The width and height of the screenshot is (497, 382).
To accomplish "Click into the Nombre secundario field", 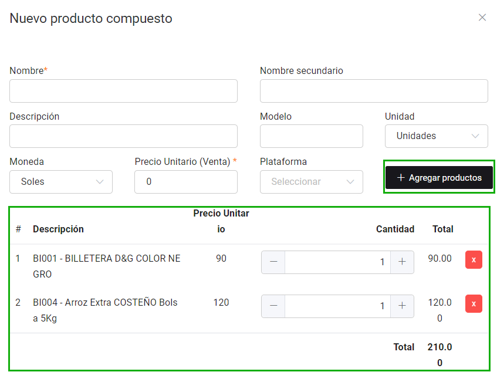I will point(374,91).
